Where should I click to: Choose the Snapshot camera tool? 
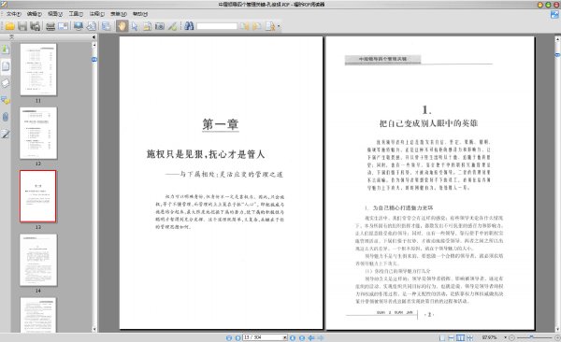pos(160,26)
